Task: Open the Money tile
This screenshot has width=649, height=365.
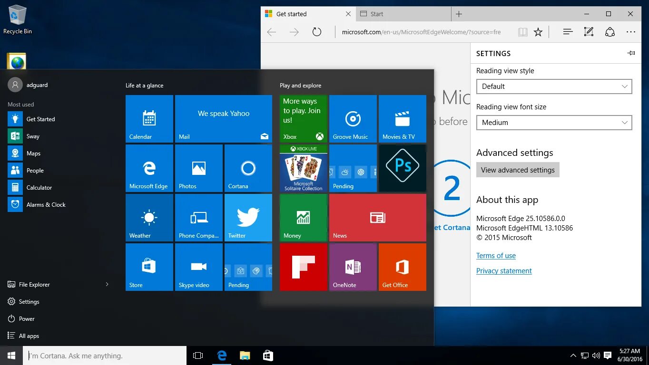Action: (304, 218)
